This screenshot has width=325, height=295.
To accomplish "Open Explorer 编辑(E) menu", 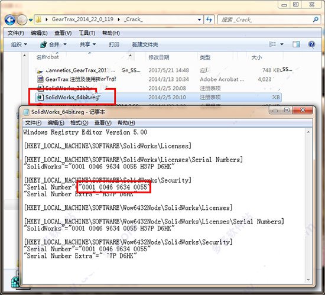I will 39,33.
